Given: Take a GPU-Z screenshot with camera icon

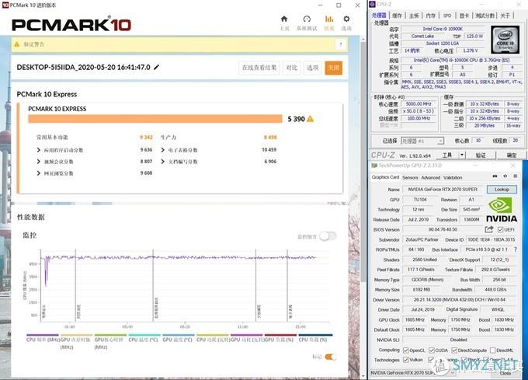Looking at the screenshot, I should point(495,176).
